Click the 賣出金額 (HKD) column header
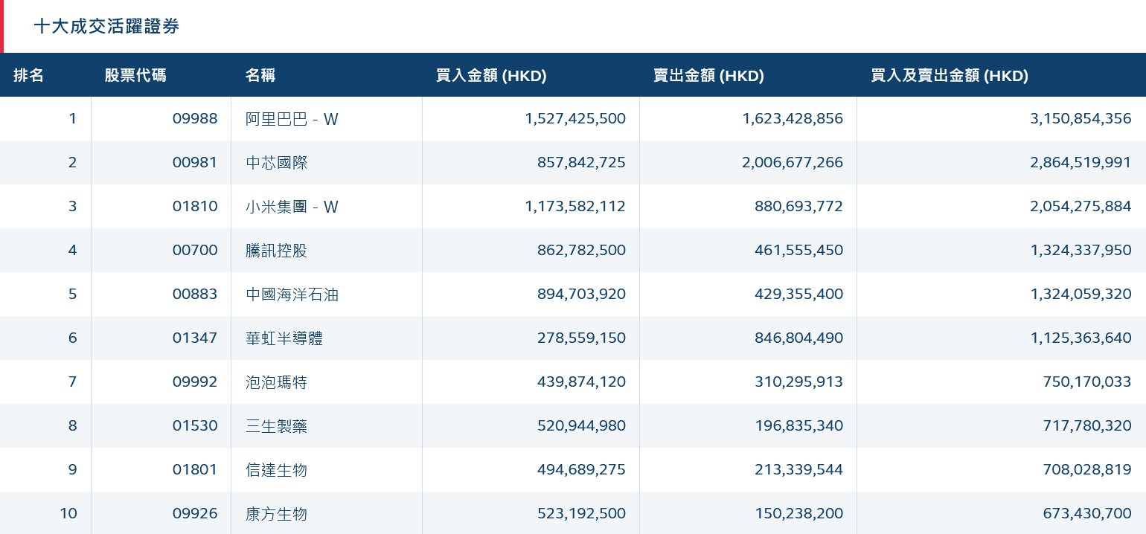Viewport: 1146px width, 534px height. pos(708,75)
